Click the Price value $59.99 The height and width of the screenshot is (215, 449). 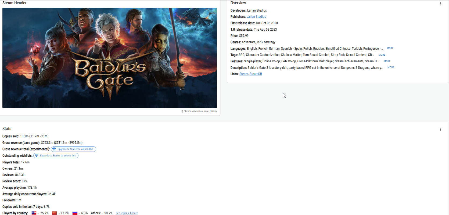[x=244, y=36]
